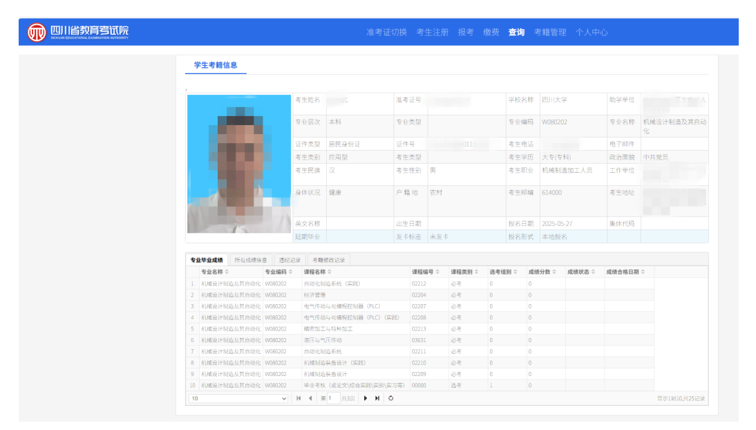Jump to first page using pagination icon
The image size is (756, 430).
click(299, 398)
